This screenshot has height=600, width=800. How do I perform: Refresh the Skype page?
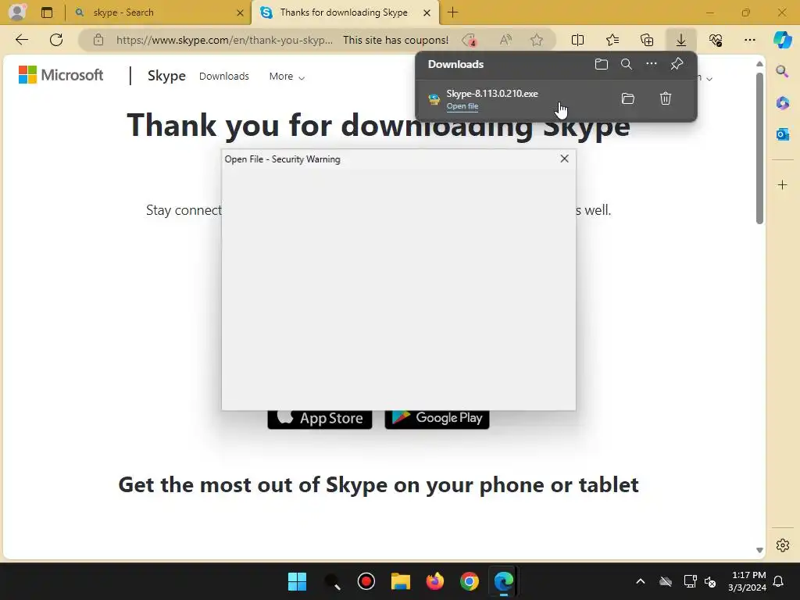tap(56, 40)
